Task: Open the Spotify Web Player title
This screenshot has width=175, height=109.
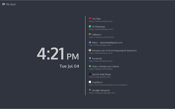Action: pos(101,74)
